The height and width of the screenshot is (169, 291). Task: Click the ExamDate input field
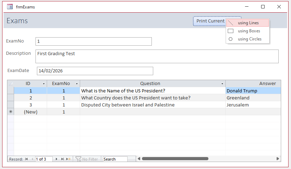(95, 71)
